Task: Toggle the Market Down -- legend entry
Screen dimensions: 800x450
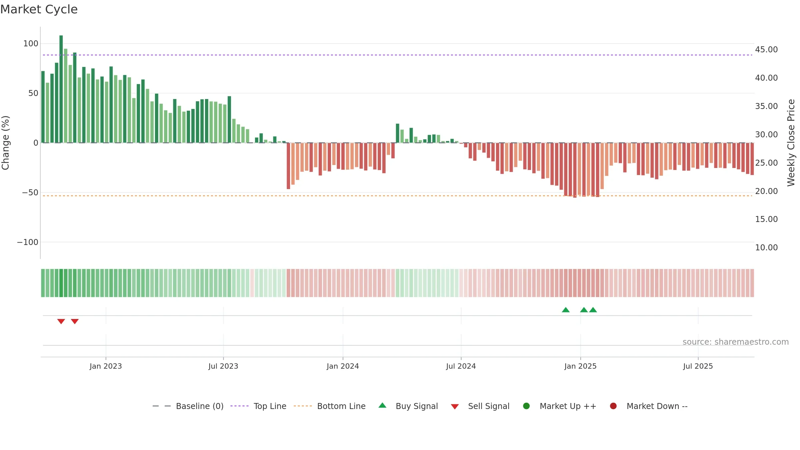Action: click(649, 406)
